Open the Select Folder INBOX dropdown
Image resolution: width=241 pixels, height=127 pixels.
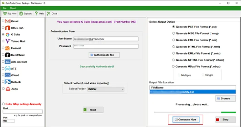pos(106,89)
